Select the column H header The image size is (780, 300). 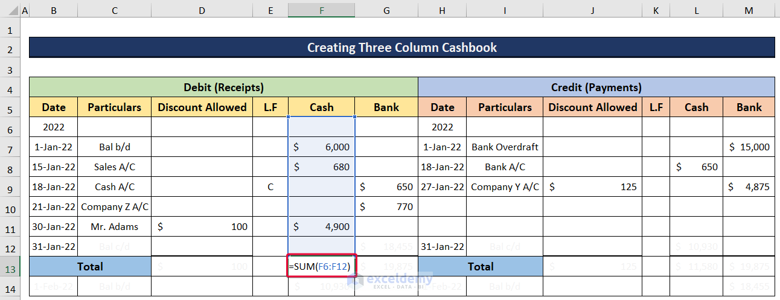point(443,10)
